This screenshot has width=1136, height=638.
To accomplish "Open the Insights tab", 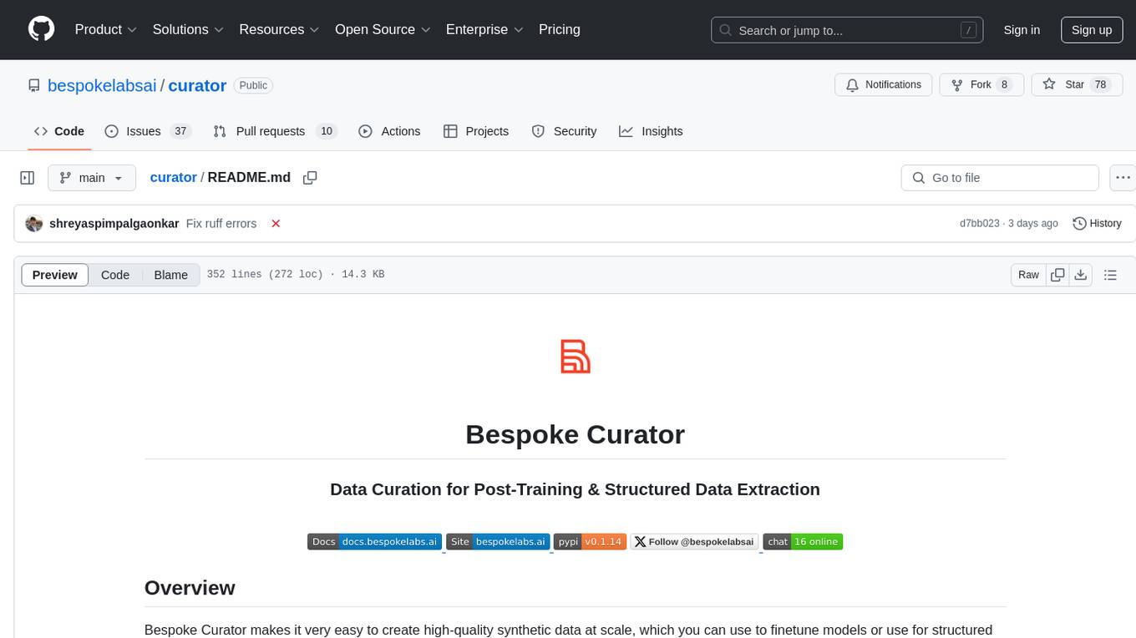I will (651, 131).
